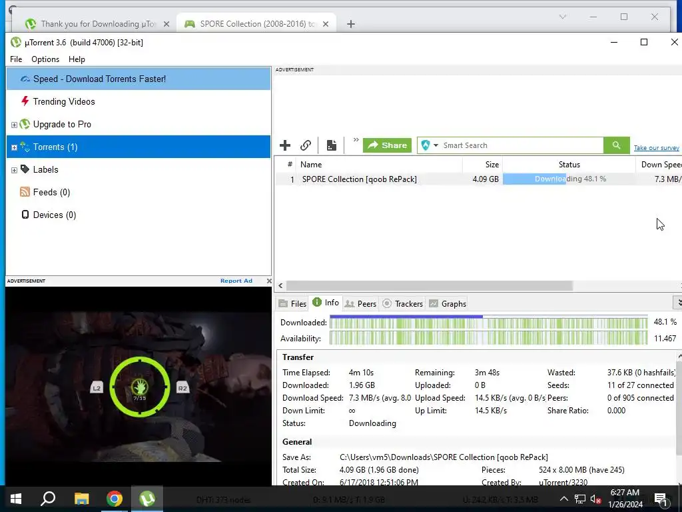
Task: Select Trending Videos in the sidebar
Action: [x=139, y=101]
